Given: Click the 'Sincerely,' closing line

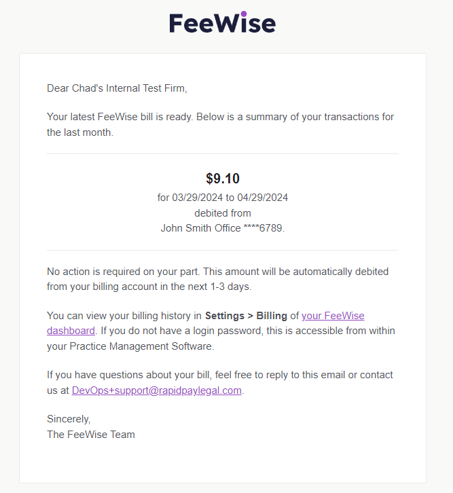Looking at the screenshot, I should coord(69,419).
